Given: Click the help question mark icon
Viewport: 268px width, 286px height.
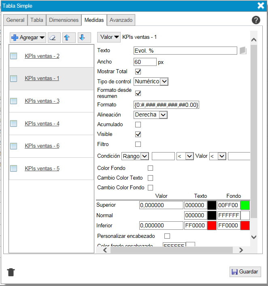Looking at the screenshot, I should (x=256, y=20).
